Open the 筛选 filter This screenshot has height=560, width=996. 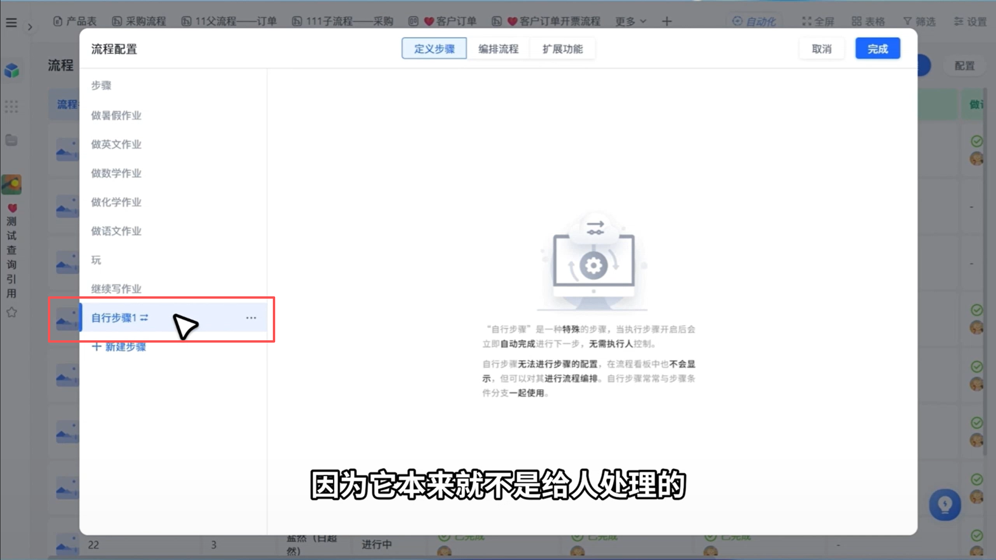(919, 21)
